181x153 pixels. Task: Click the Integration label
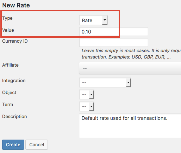pyautogui.click(x=14, y=81)
